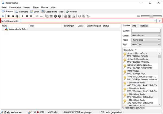Open the Genre dropdown showing Kein Genre
This screenshot has width=163, height=114.
(x=146, y=35)
